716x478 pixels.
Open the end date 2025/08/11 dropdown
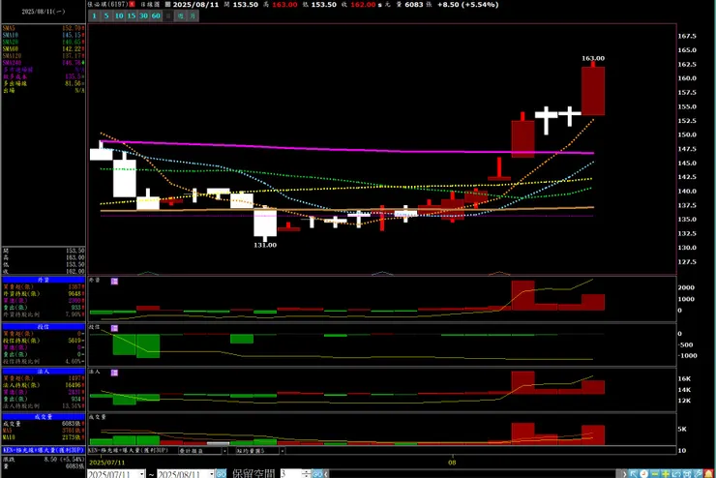(211, 474)
